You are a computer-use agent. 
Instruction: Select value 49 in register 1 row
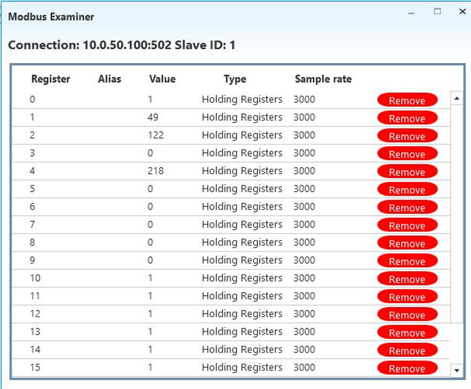pyautogui.click(x=153, y=117)
